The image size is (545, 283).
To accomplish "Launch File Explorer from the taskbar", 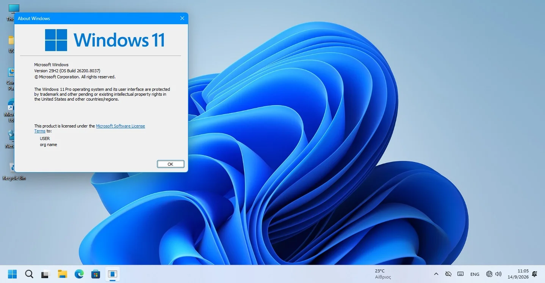I will coord(63,274).
